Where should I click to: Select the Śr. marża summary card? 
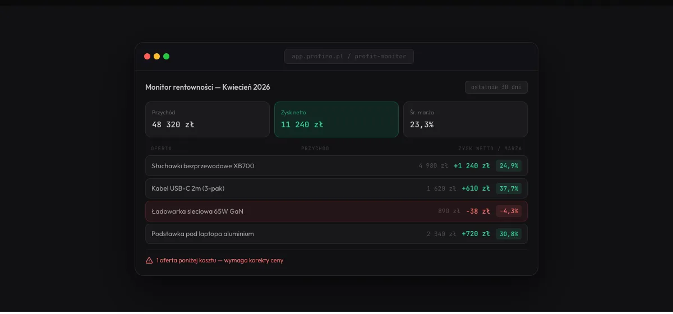pos(465,119)
